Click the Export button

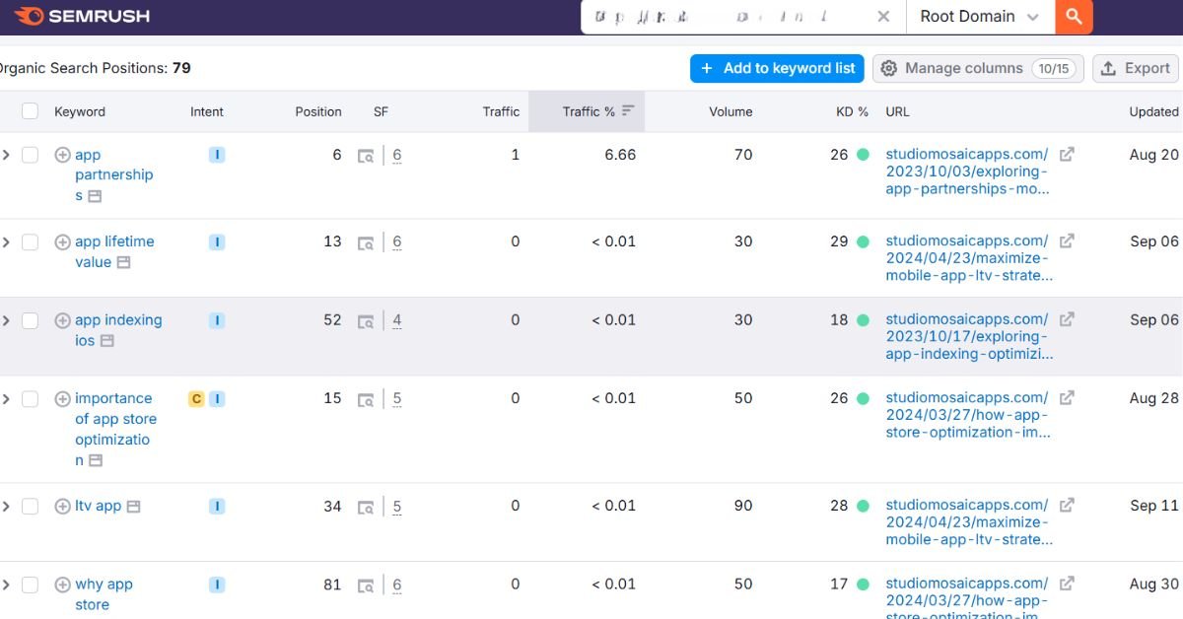[x=1135, y=68]
